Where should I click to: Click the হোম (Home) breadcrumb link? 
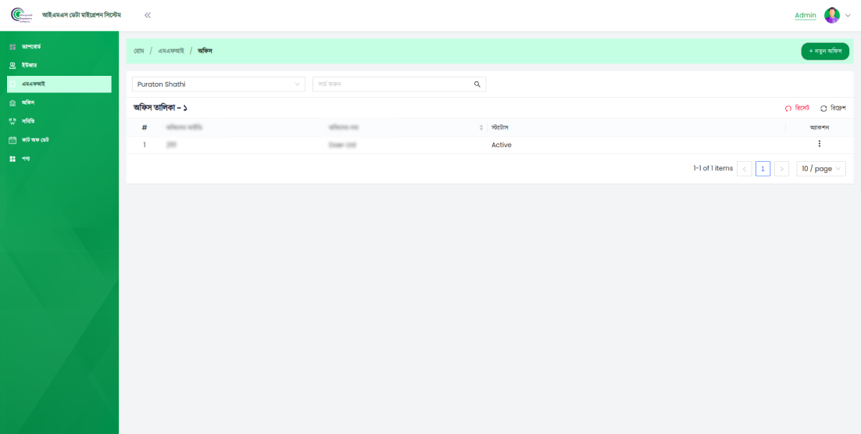139,51
